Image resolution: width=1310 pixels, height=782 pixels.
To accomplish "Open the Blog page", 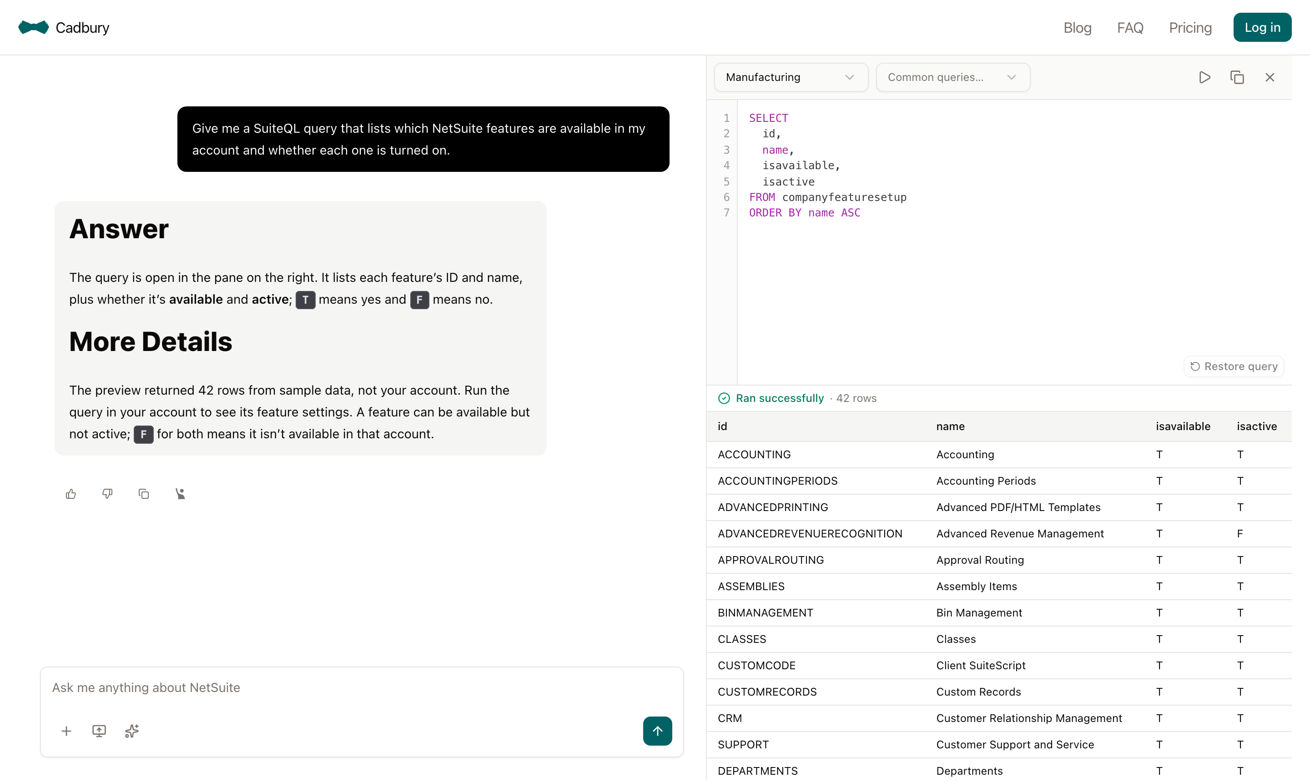I will (1077, 27).
